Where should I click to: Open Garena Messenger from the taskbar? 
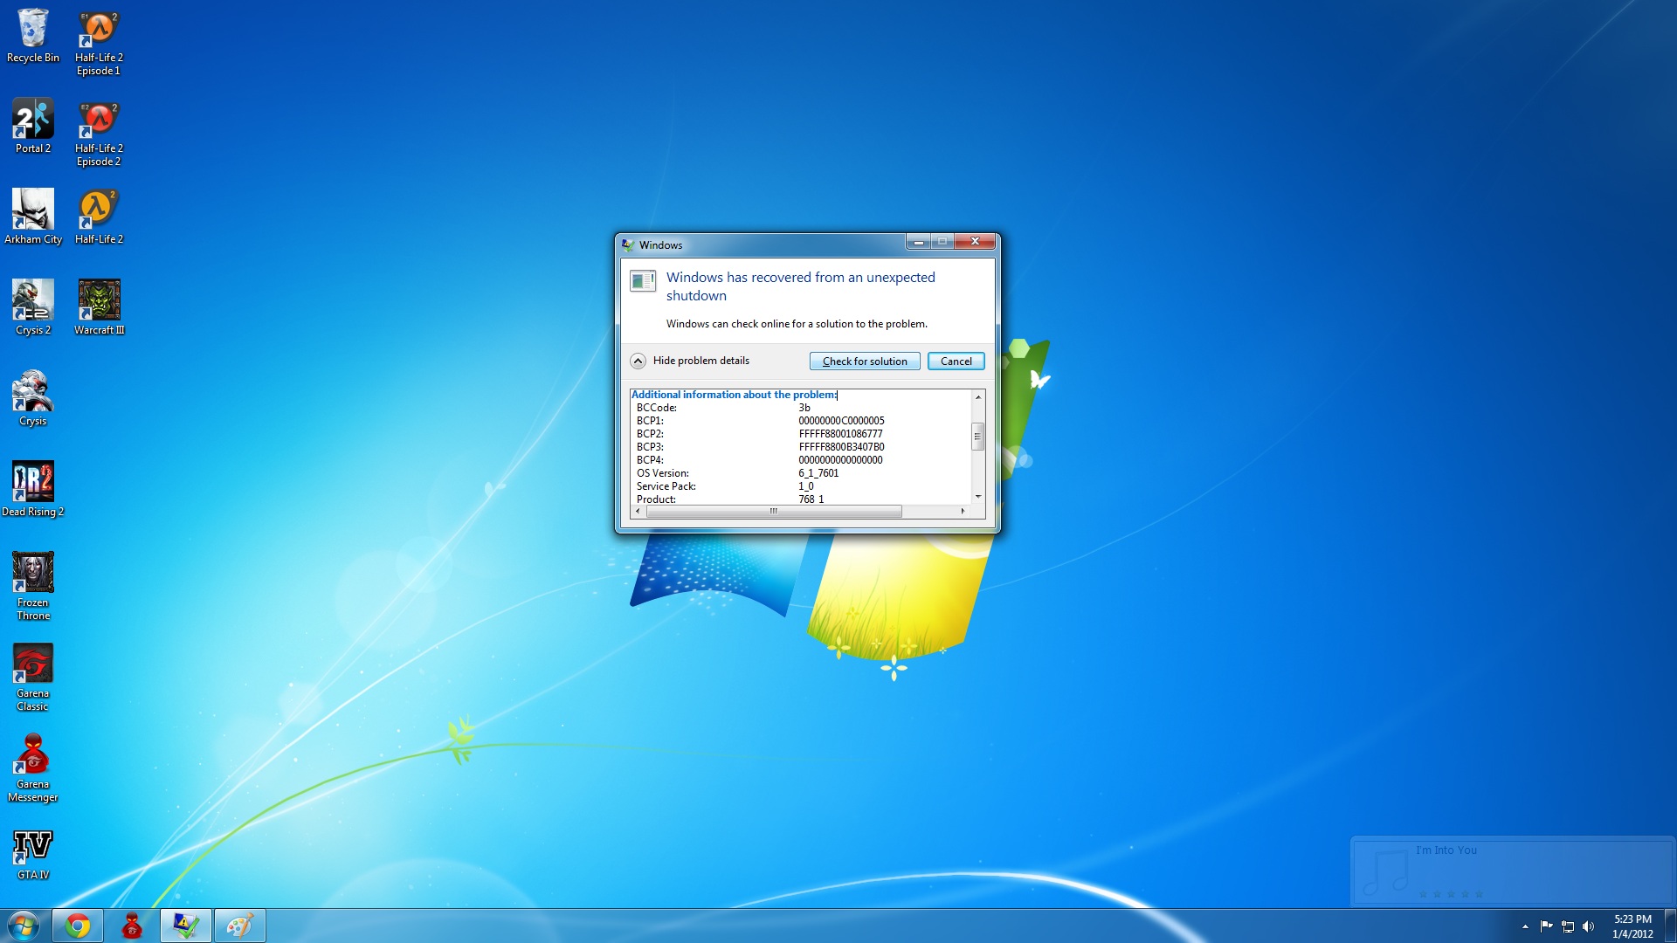click(132, 926)
